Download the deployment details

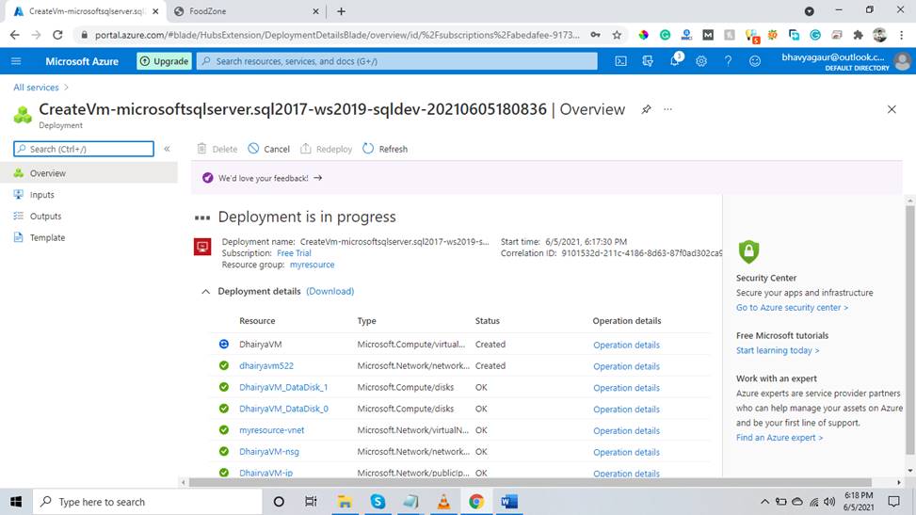click(330, 291)
